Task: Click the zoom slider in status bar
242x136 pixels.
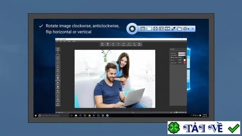Action: (x=180, y=112)
